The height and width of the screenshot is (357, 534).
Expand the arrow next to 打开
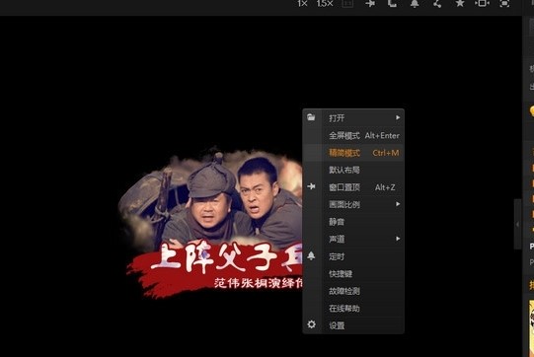pyautogui.click(x=398, y=117)
